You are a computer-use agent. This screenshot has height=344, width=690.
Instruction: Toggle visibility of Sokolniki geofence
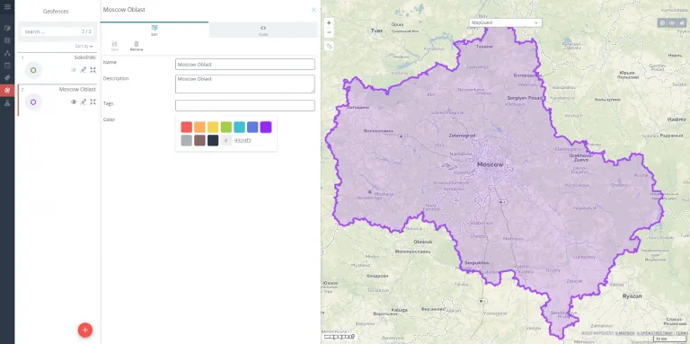coord(74,70)
